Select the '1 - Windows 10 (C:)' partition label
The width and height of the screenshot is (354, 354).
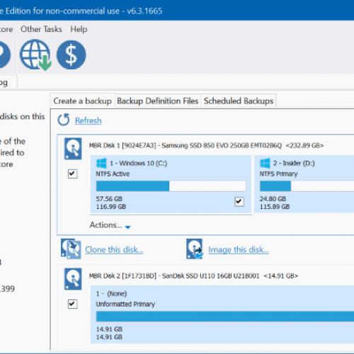click(x=138, y=164)
